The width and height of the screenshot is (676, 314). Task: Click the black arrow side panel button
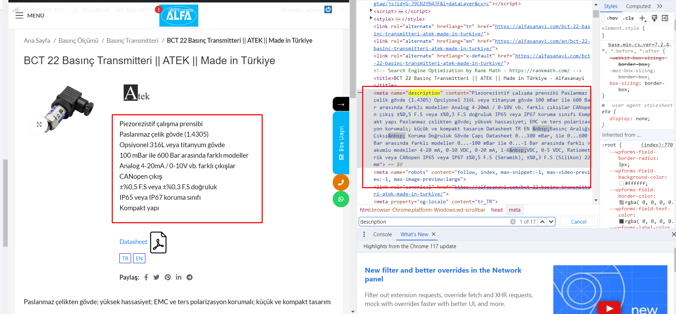(341, 104)
